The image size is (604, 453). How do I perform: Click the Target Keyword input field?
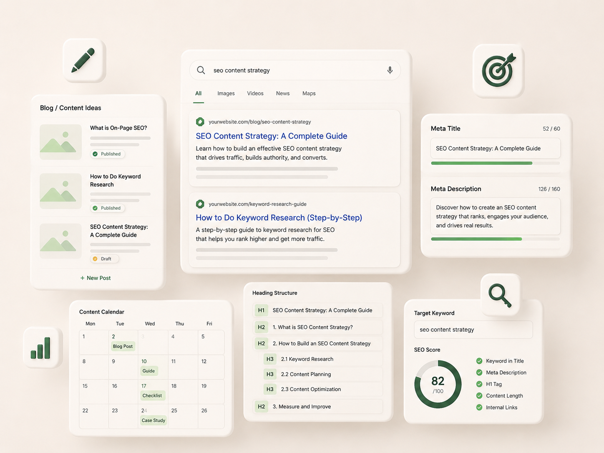point(473,330)
